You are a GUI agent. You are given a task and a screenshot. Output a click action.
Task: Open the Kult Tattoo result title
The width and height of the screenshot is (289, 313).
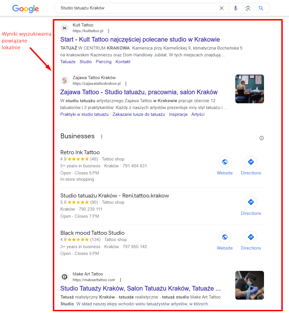140,40
